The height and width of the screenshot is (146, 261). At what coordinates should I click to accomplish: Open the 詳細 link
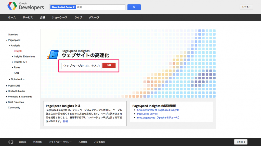(65, 121)
